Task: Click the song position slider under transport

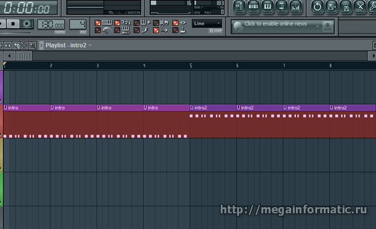Action: coord(15,32)
